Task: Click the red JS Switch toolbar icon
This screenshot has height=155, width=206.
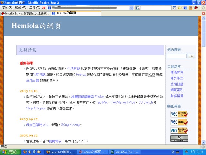Action: pos(44,8)
